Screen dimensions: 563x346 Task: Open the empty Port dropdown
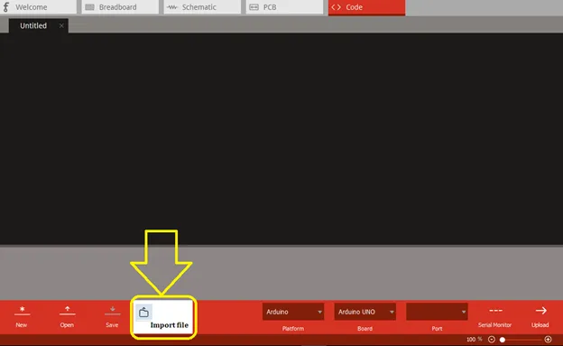point(437,312)
